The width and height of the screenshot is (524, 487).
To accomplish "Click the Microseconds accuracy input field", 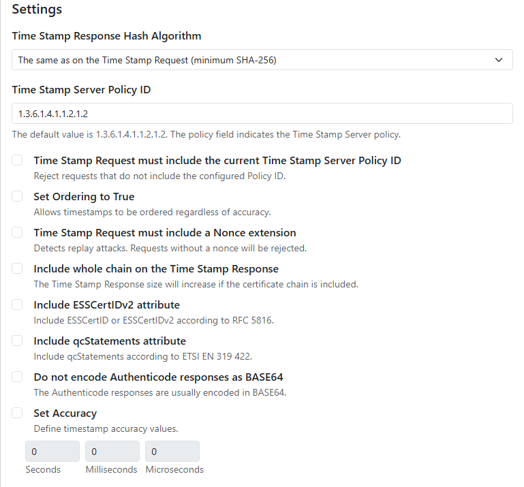I will (172, 452).
